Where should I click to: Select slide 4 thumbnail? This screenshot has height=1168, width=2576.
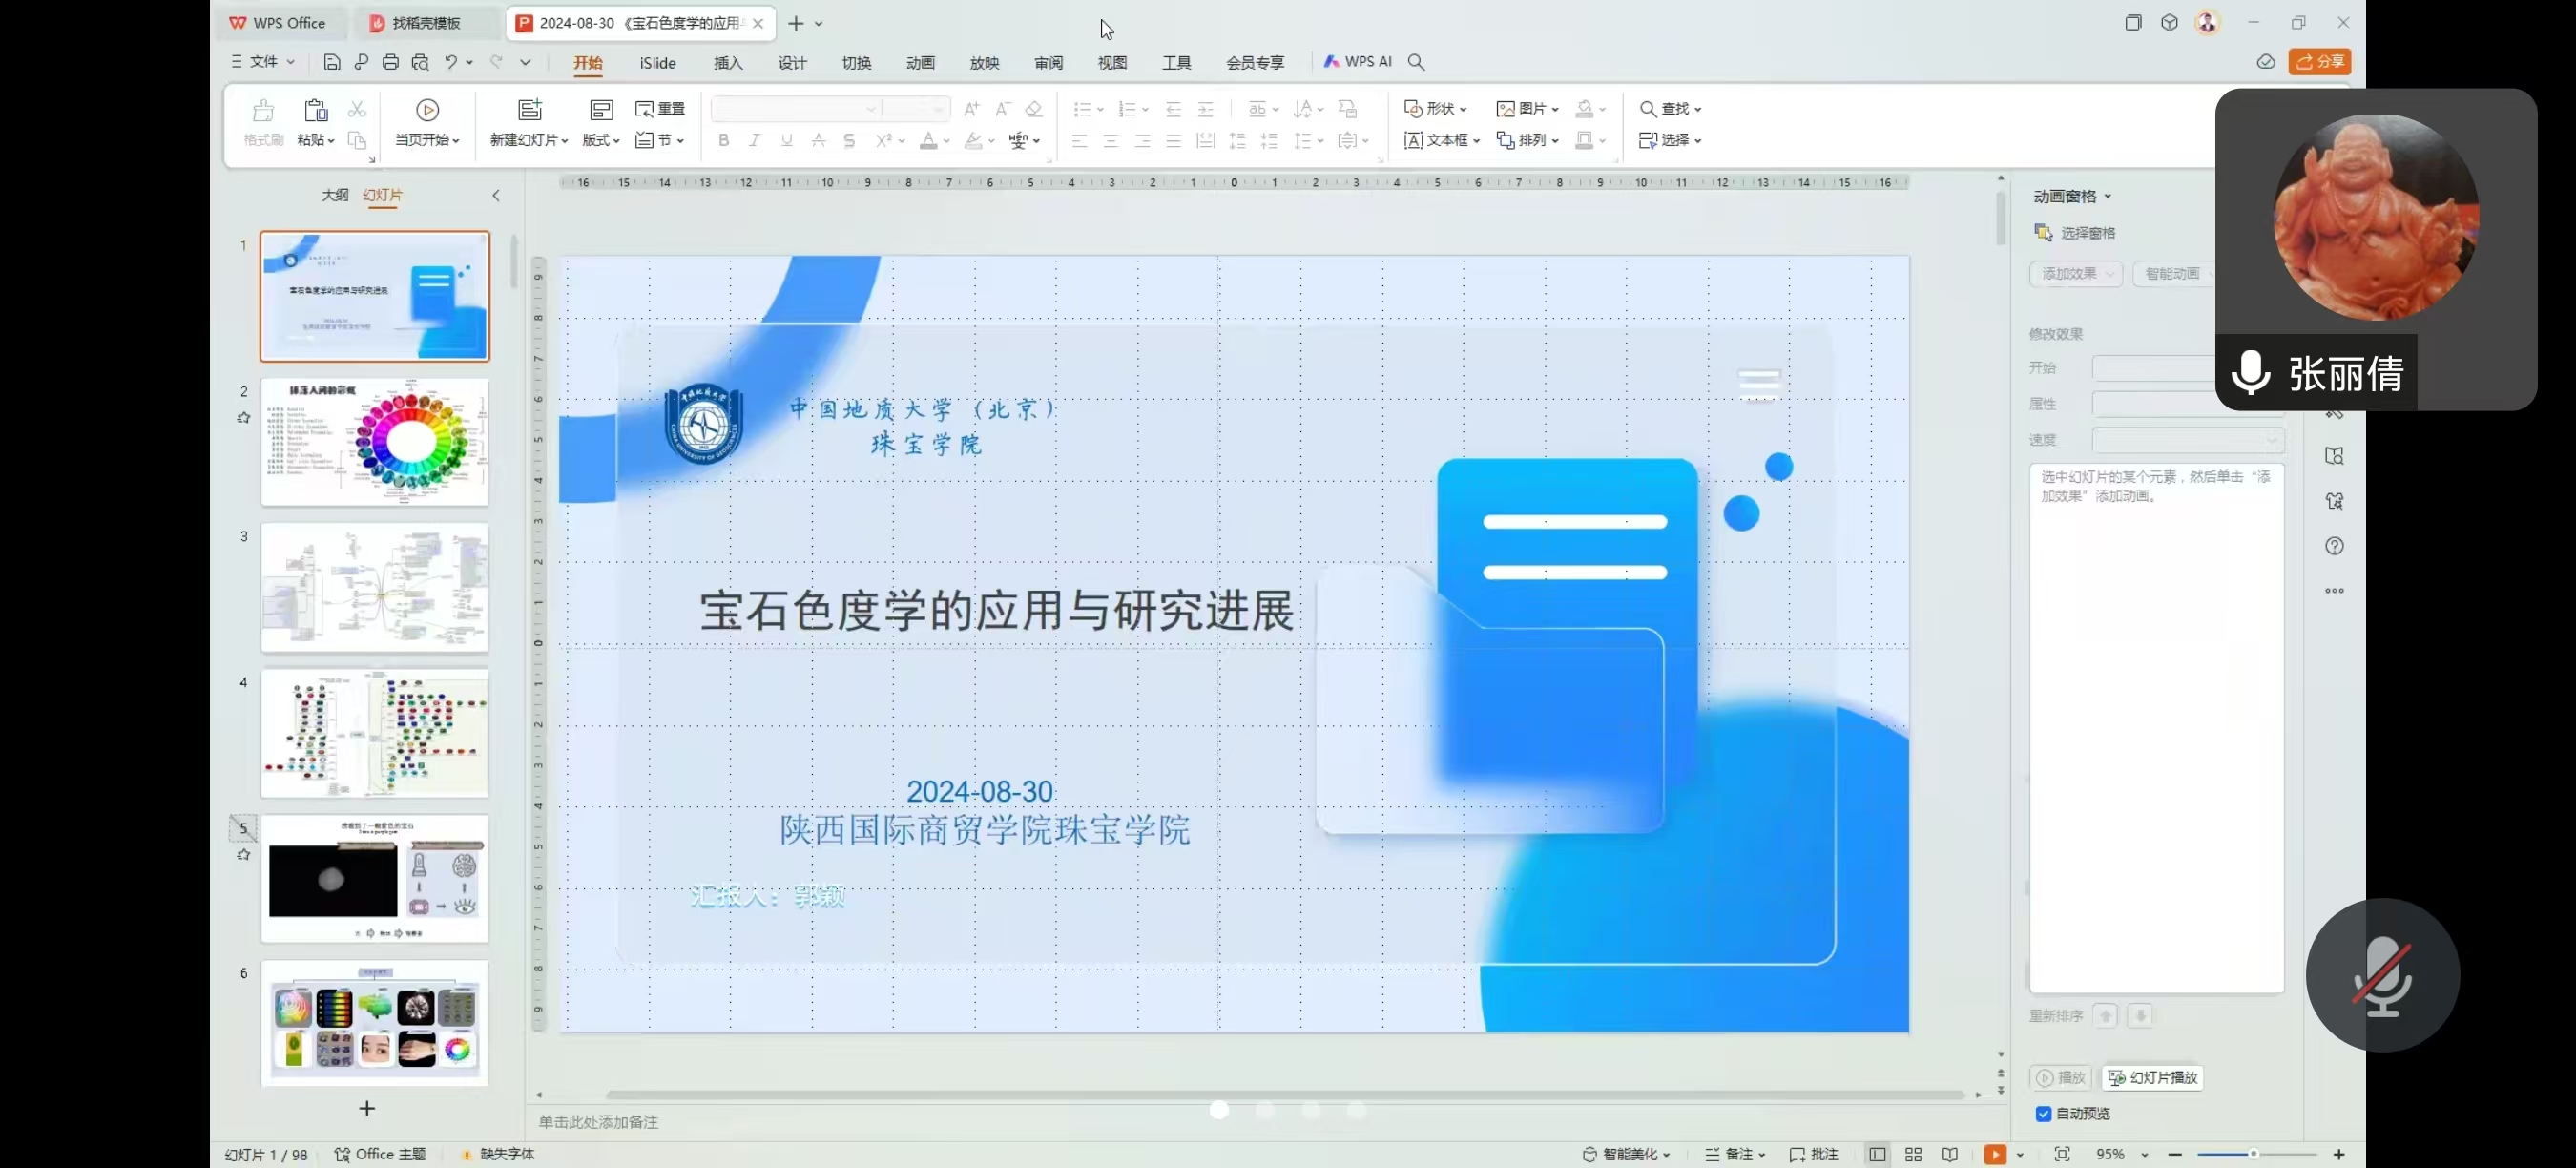click(x=375, y=733)
